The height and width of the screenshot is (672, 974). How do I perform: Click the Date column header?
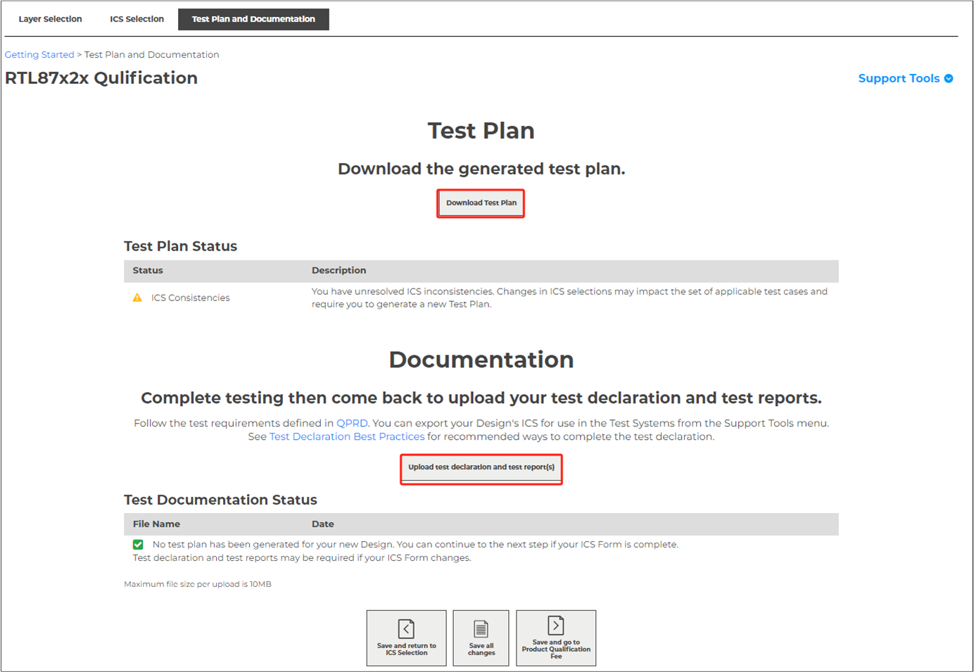[322, 524]
